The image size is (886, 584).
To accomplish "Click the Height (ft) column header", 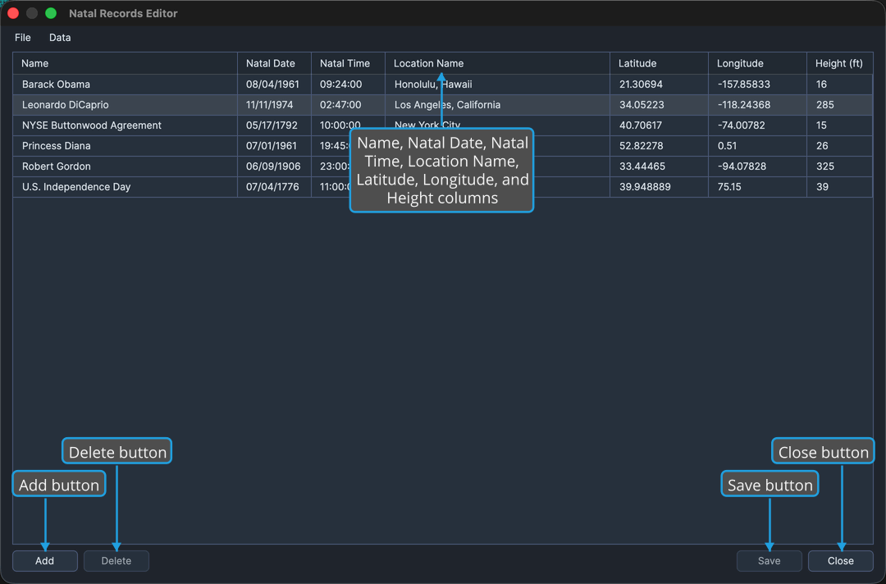I will click(x=840, y=63).
